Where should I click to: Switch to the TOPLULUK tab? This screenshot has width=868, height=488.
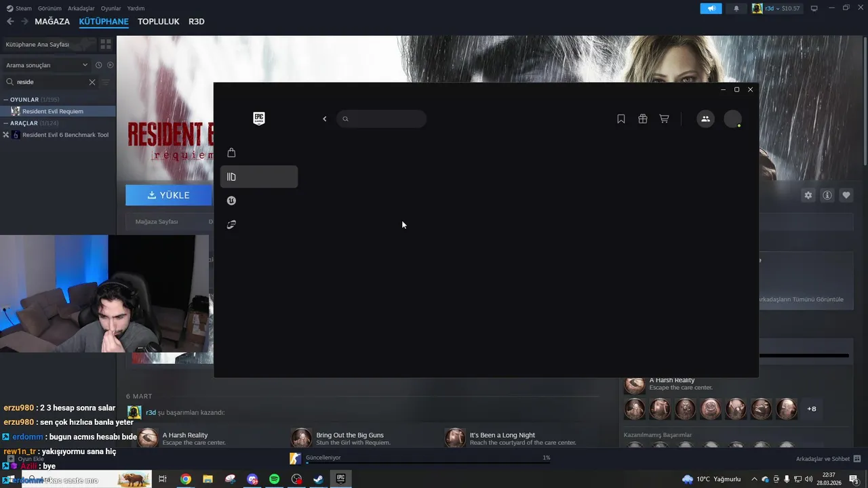click(x=159, y=22)
